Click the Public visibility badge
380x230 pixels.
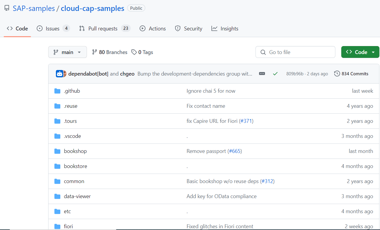(x=136, y=8)
